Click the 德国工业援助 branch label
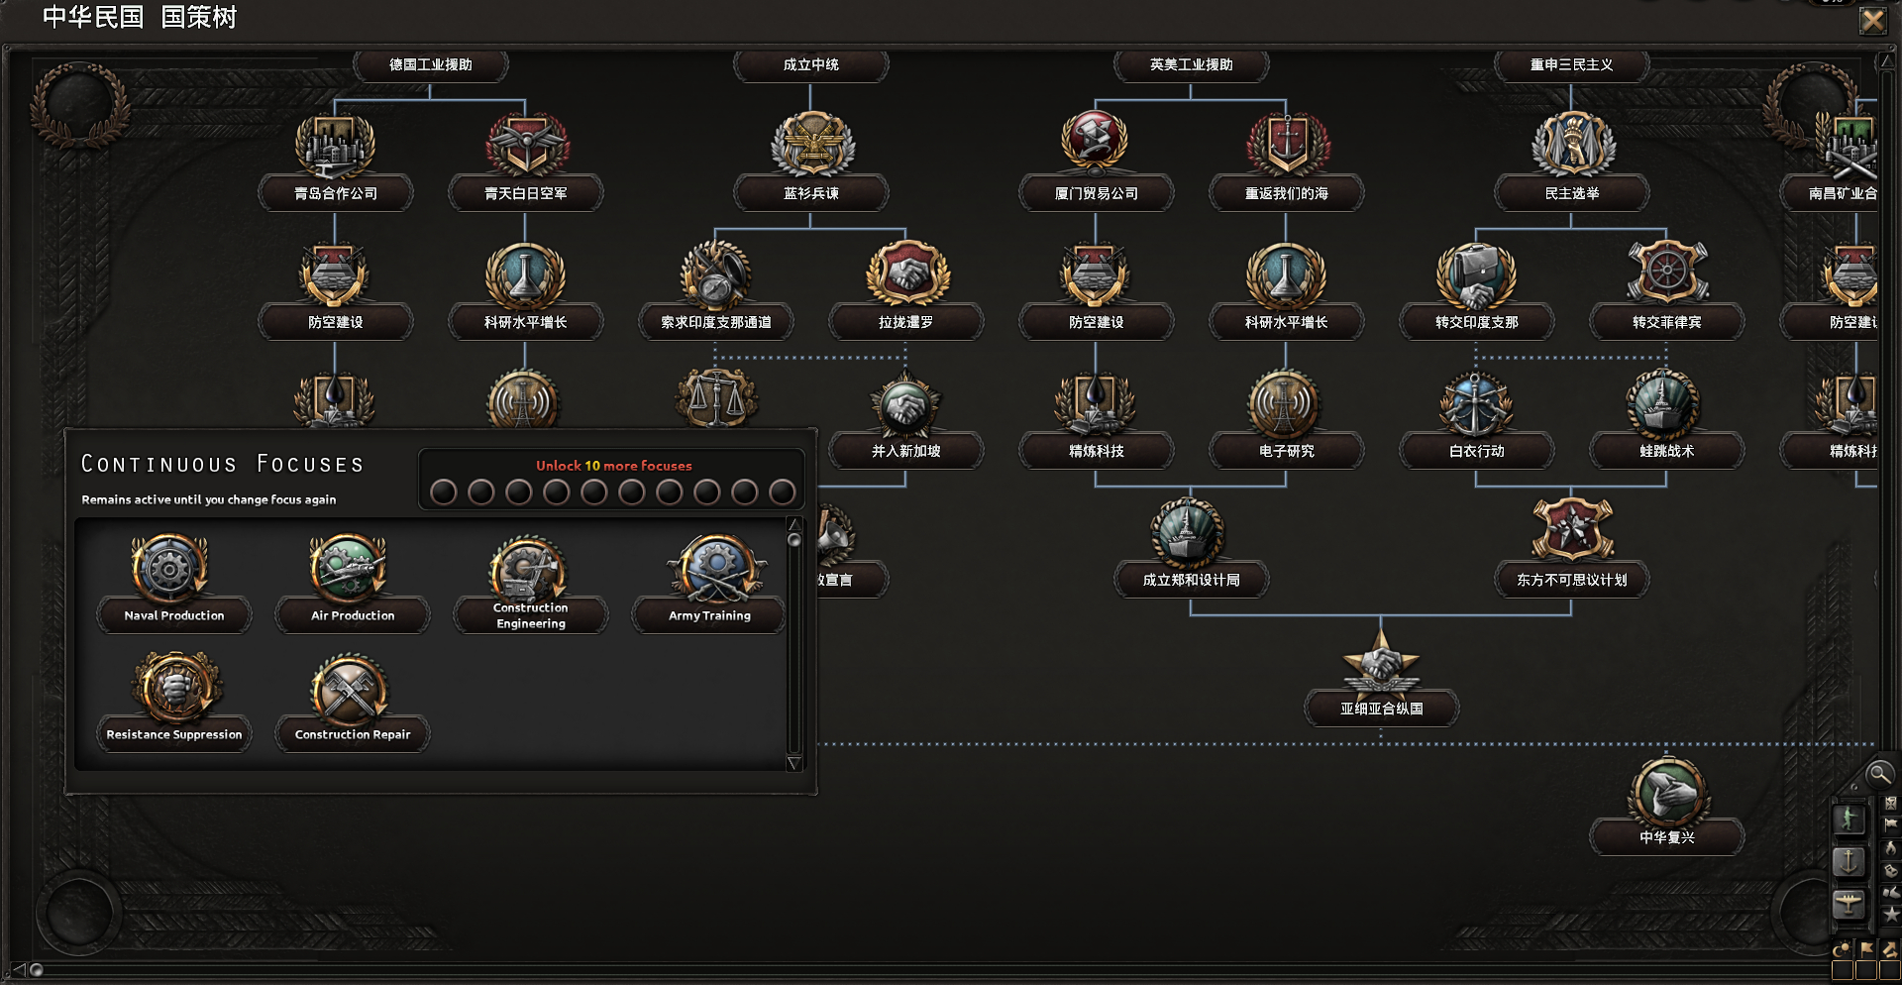 430,65
